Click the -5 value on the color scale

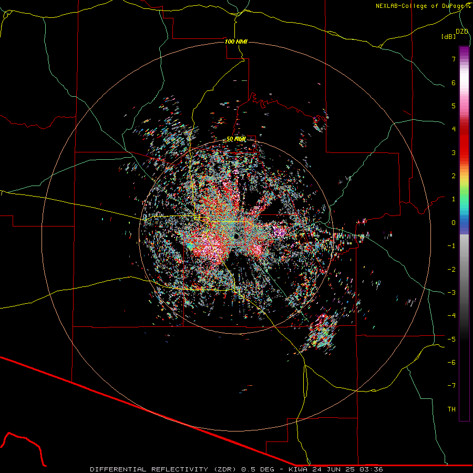tap(451, 340)
